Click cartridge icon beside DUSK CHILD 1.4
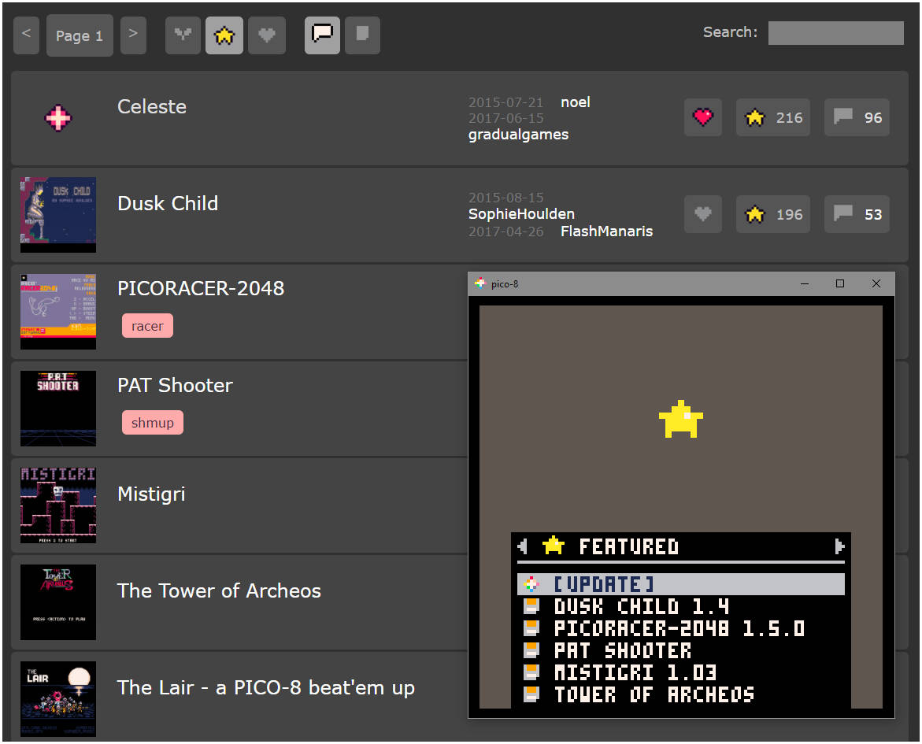 tap(531, 606)
